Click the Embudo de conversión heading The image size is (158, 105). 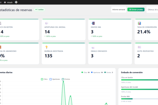132,72
